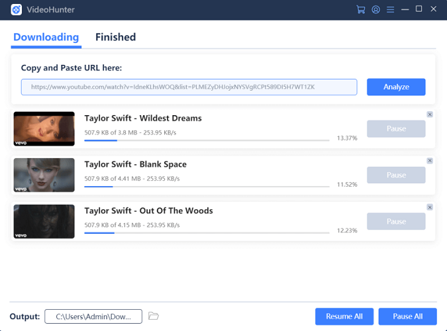Open the shopping cart icon
The image size is (447, 331).
point(361,9)
